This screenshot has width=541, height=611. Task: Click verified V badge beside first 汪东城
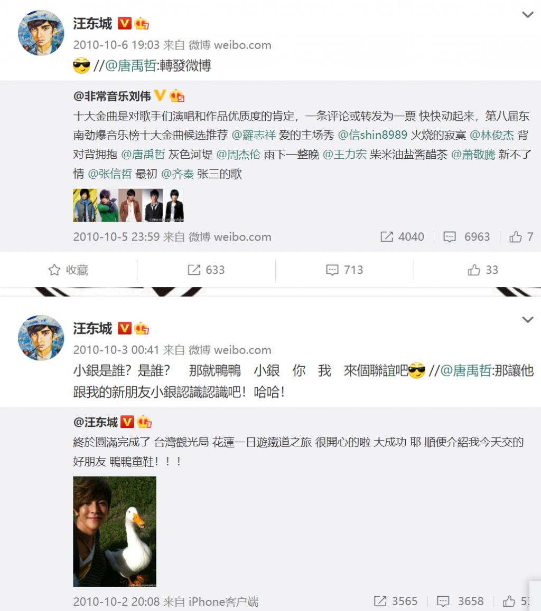pos(125,23)
